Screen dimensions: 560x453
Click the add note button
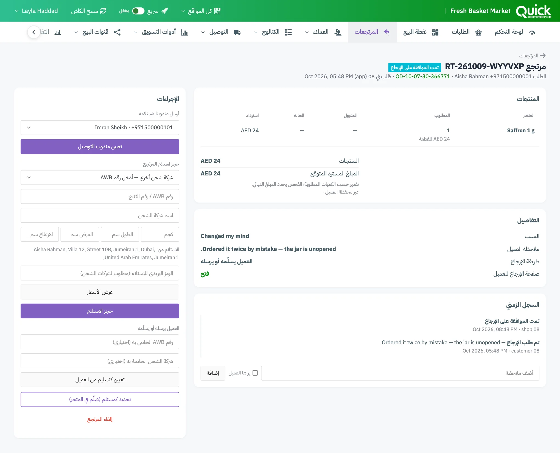[x=213, y=373]
